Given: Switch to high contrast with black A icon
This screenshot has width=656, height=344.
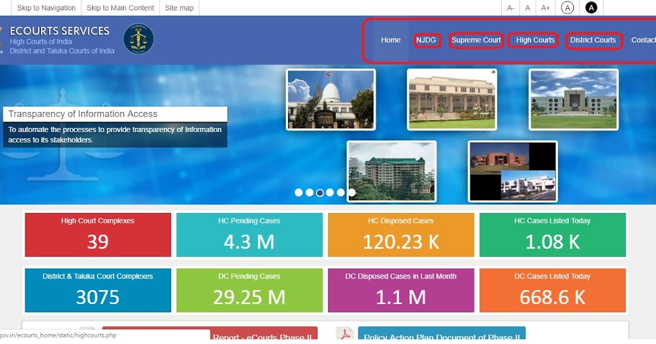Looking at the screenshot, I should (x=591, y=8).
